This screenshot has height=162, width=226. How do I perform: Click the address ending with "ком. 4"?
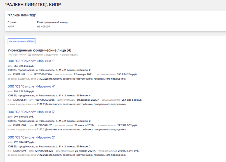pos(49,96)
